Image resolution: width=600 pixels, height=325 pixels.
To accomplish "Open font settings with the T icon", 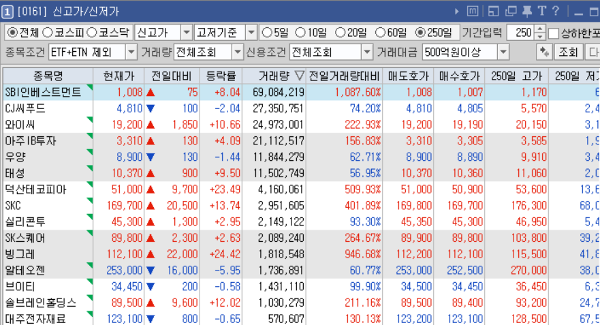I will click(x=541, y=11).
